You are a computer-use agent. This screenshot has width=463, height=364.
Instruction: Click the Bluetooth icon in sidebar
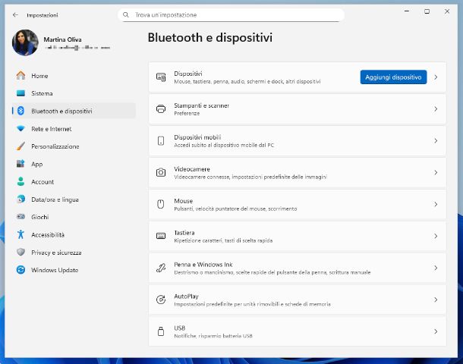point(20,111)
